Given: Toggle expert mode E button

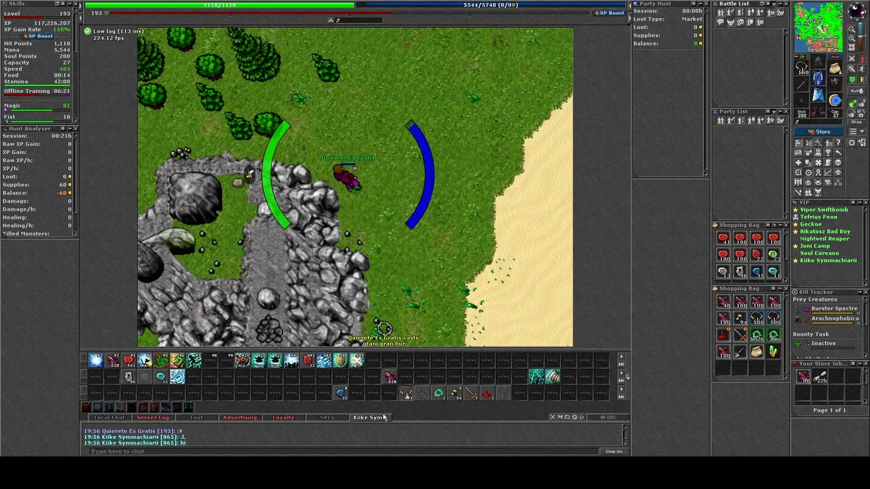Looking at the screenshot, I should coord(862,79).
